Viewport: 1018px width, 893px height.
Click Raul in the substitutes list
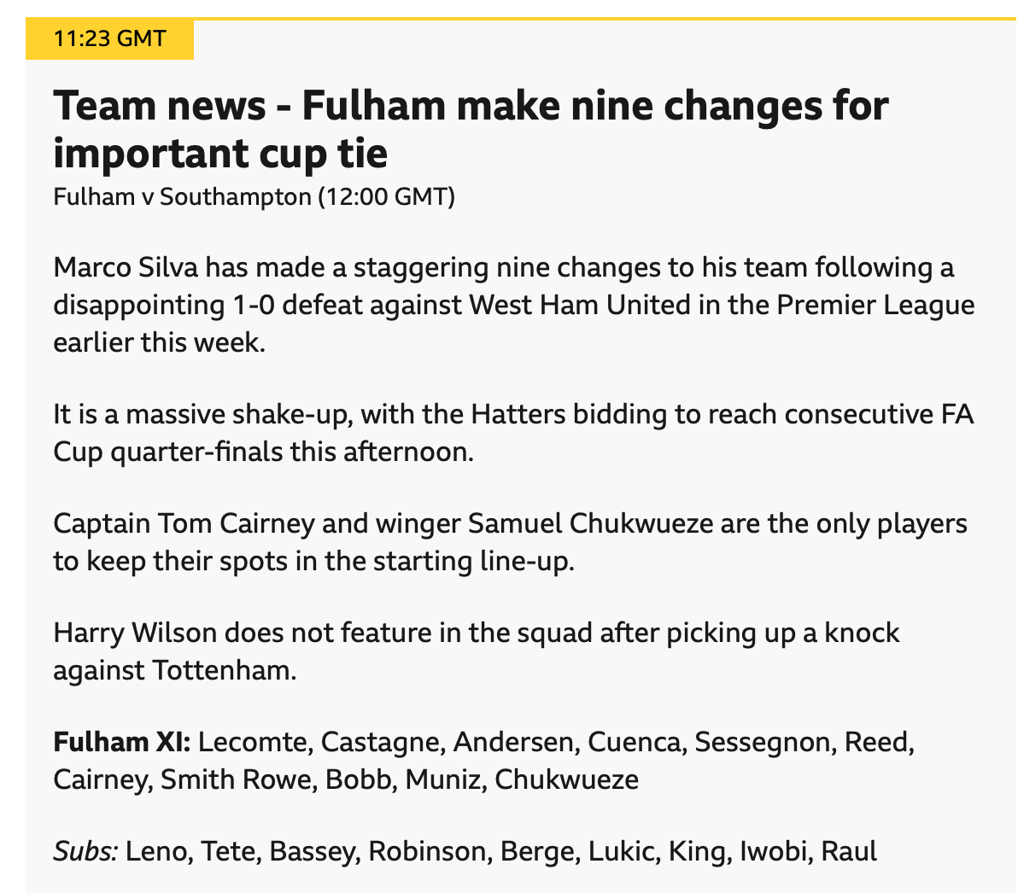pyautogui.click(x=849, y=851)
